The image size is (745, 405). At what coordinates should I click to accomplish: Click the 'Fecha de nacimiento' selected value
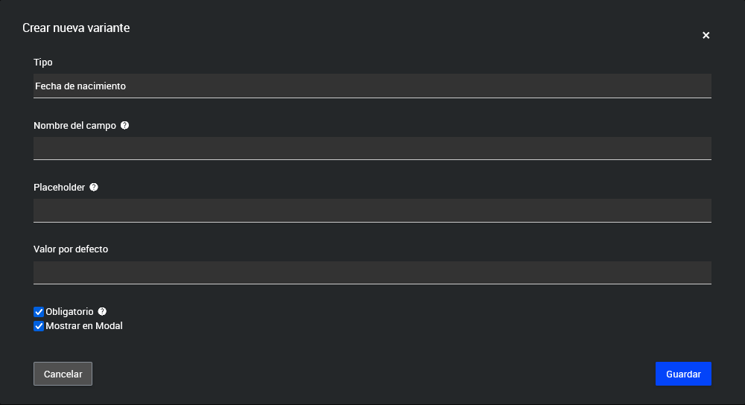[80, 86]
